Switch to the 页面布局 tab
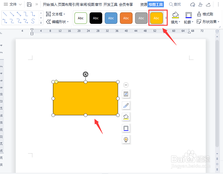 [65, 5]
